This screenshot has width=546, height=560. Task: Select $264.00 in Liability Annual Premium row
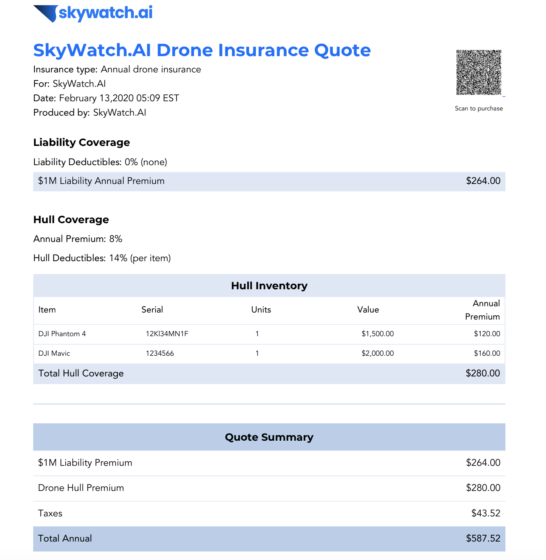tap(483, 181)
